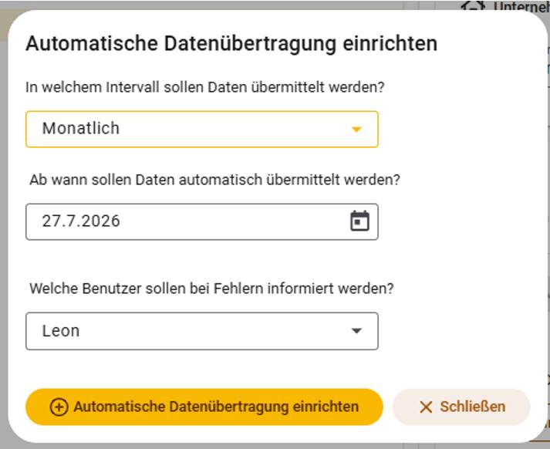Confirm with Automatische Datenübertragung einrichten button
The image size is (550, 449).
204,407
